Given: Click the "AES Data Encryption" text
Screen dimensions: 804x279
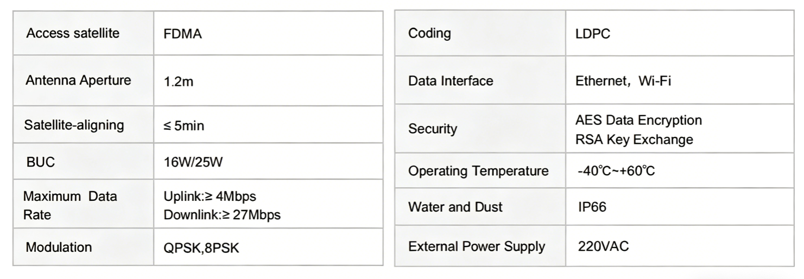Looking at the screenshot, I should 638,119.
